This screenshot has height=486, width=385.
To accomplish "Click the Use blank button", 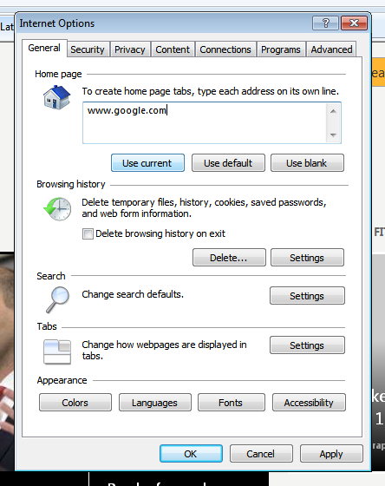I will 307,163.
